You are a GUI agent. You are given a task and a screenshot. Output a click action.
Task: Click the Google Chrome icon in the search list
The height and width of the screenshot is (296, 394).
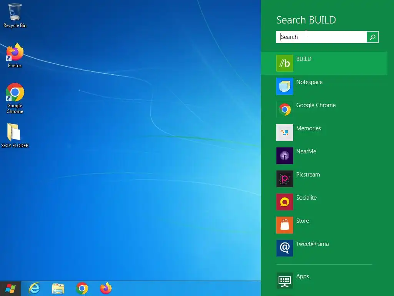pos(285,109)
